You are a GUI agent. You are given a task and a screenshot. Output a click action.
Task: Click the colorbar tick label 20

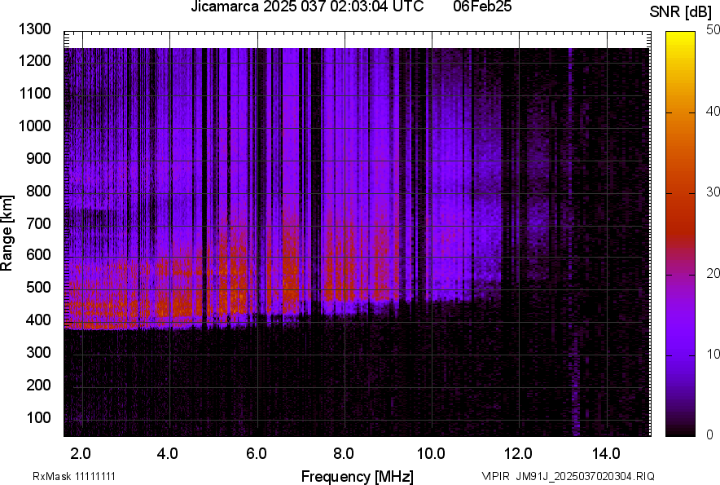713,273
